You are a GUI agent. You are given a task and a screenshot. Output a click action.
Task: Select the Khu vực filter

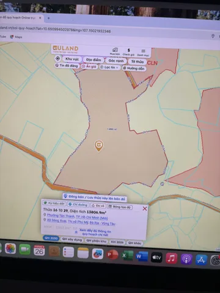(72, 59)
